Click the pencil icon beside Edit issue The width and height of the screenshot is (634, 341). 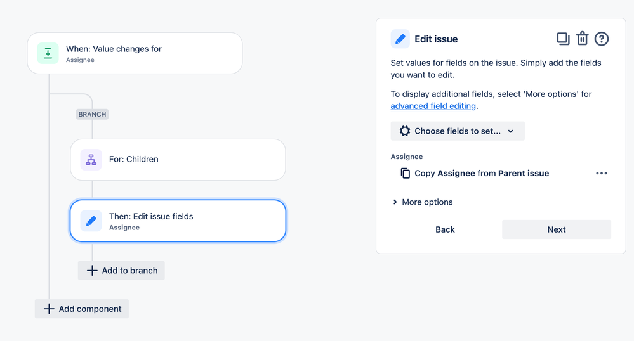400,39
